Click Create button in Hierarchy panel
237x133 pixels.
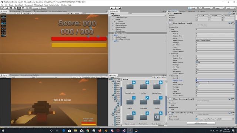coord(112,13)
